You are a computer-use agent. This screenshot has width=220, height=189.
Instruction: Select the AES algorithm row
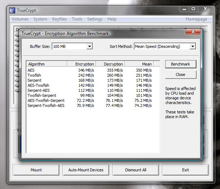point(93,70)
